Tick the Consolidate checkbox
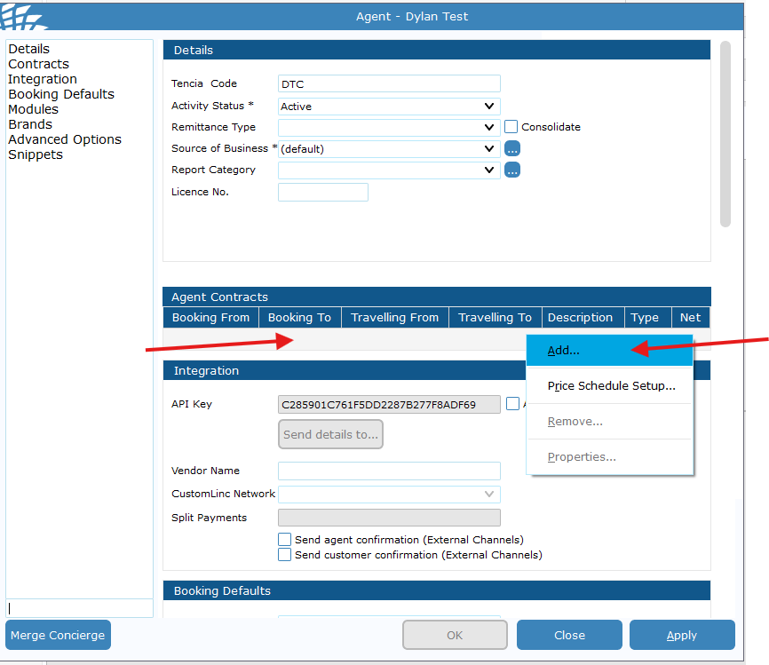 click(511, 127)
